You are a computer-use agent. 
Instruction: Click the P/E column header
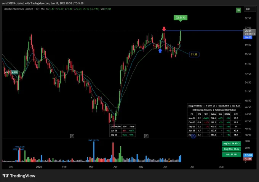coord(236,114)
